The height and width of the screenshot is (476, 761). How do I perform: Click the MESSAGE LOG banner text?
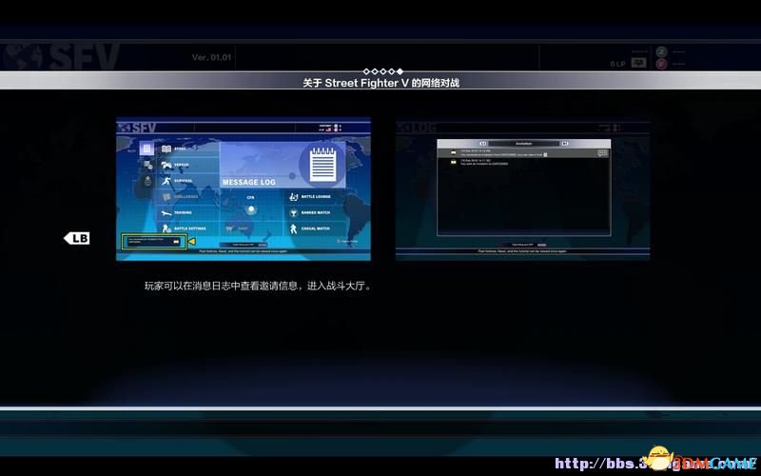(249, 182)
